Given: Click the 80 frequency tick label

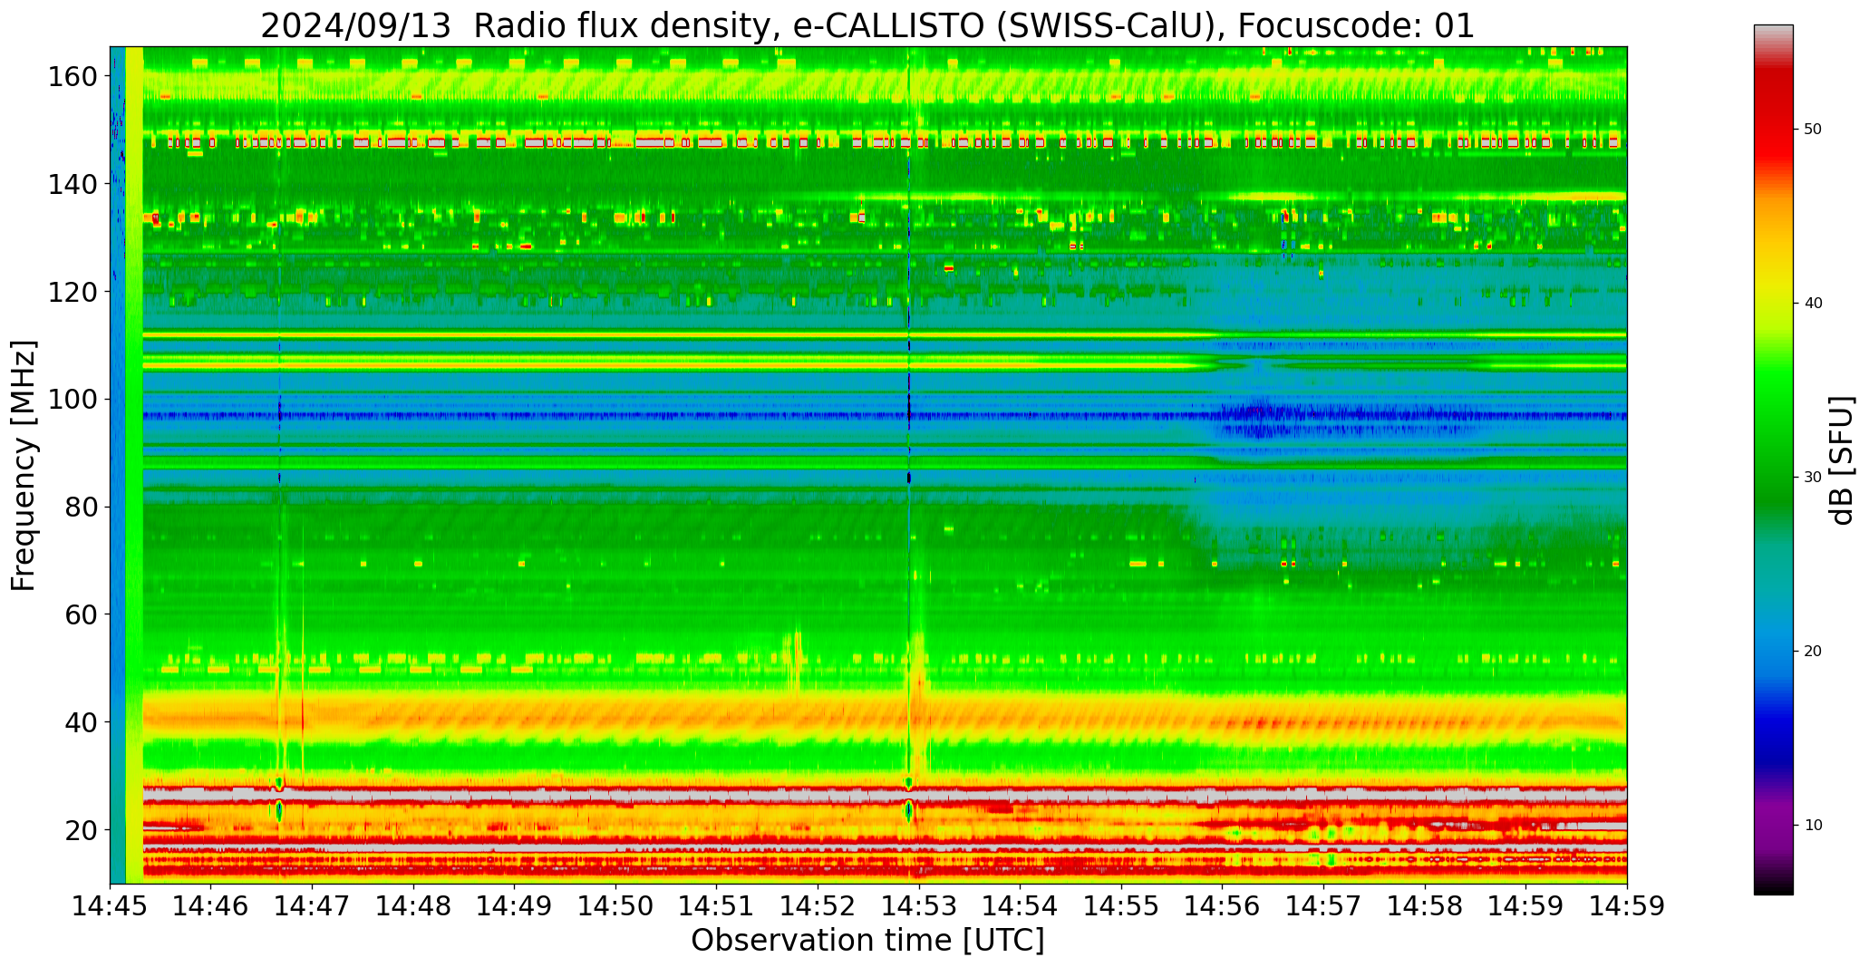Looking at the screenshot, I should (x=81, y=507).
